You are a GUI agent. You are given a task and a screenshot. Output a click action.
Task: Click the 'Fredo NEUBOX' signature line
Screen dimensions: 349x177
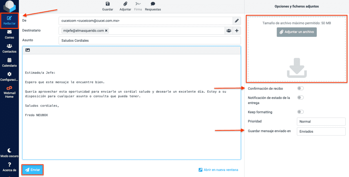point(37,115)
